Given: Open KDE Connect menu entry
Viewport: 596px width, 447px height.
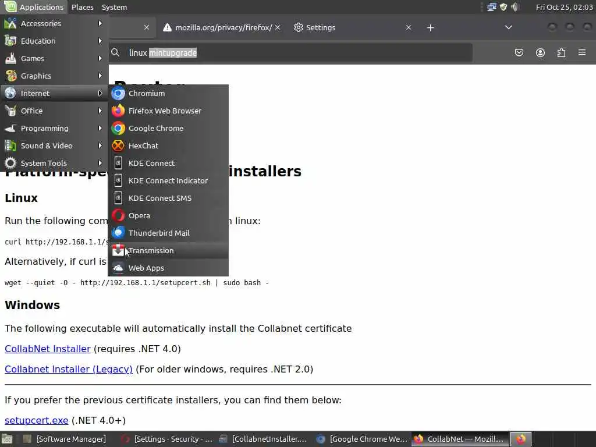Looking at the screenshot, I should click(x=168, y=163).
